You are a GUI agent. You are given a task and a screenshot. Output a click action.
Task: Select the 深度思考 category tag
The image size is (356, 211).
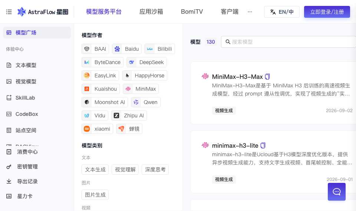(x=155, y=170)
